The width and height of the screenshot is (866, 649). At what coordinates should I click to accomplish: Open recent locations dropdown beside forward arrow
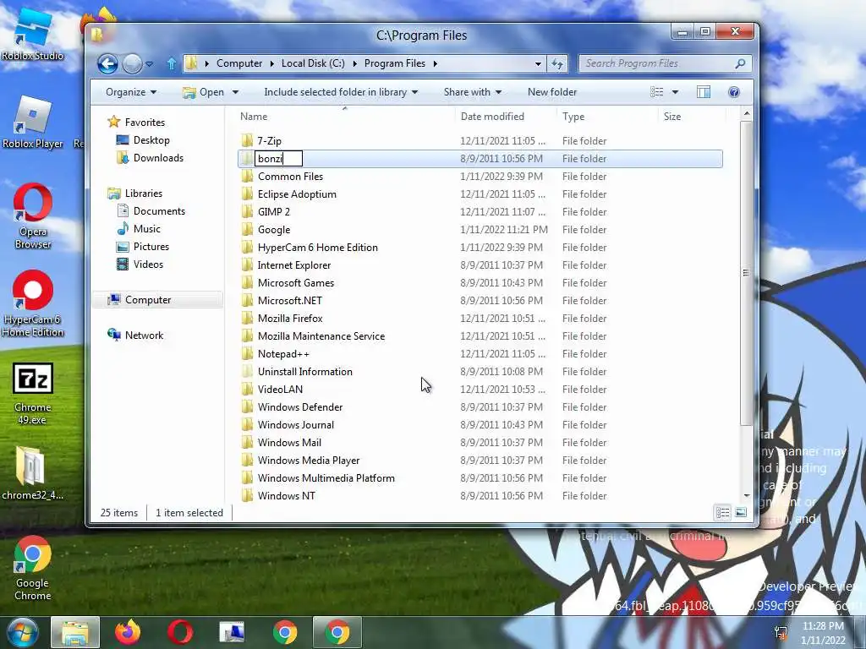coord(149,64)
